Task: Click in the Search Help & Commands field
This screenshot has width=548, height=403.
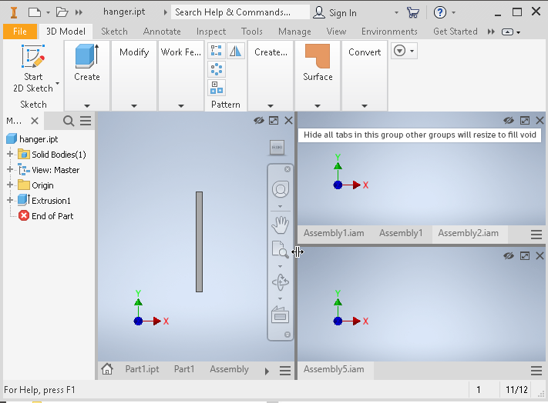Action: [x=240, y=12]
